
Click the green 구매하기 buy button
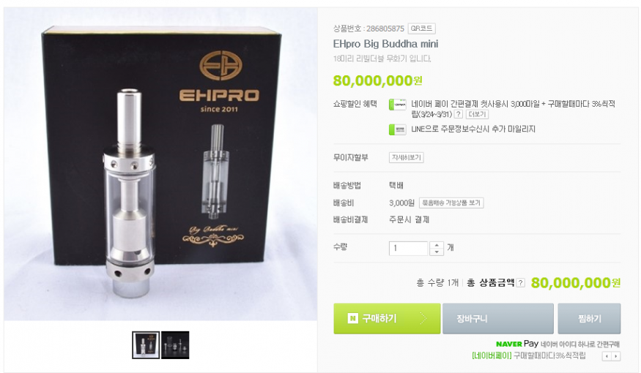[387, 318]
